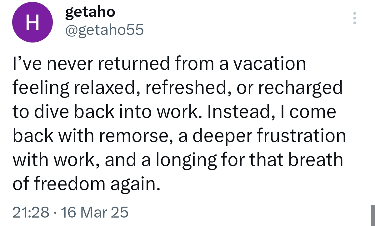Open the getaho display name profile link
Screen dimensions: 375x226
click(x=90, y=12)
